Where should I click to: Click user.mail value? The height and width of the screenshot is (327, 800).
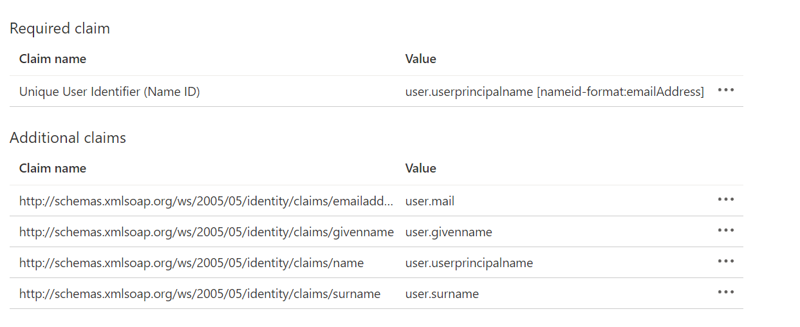click(430, 201)
